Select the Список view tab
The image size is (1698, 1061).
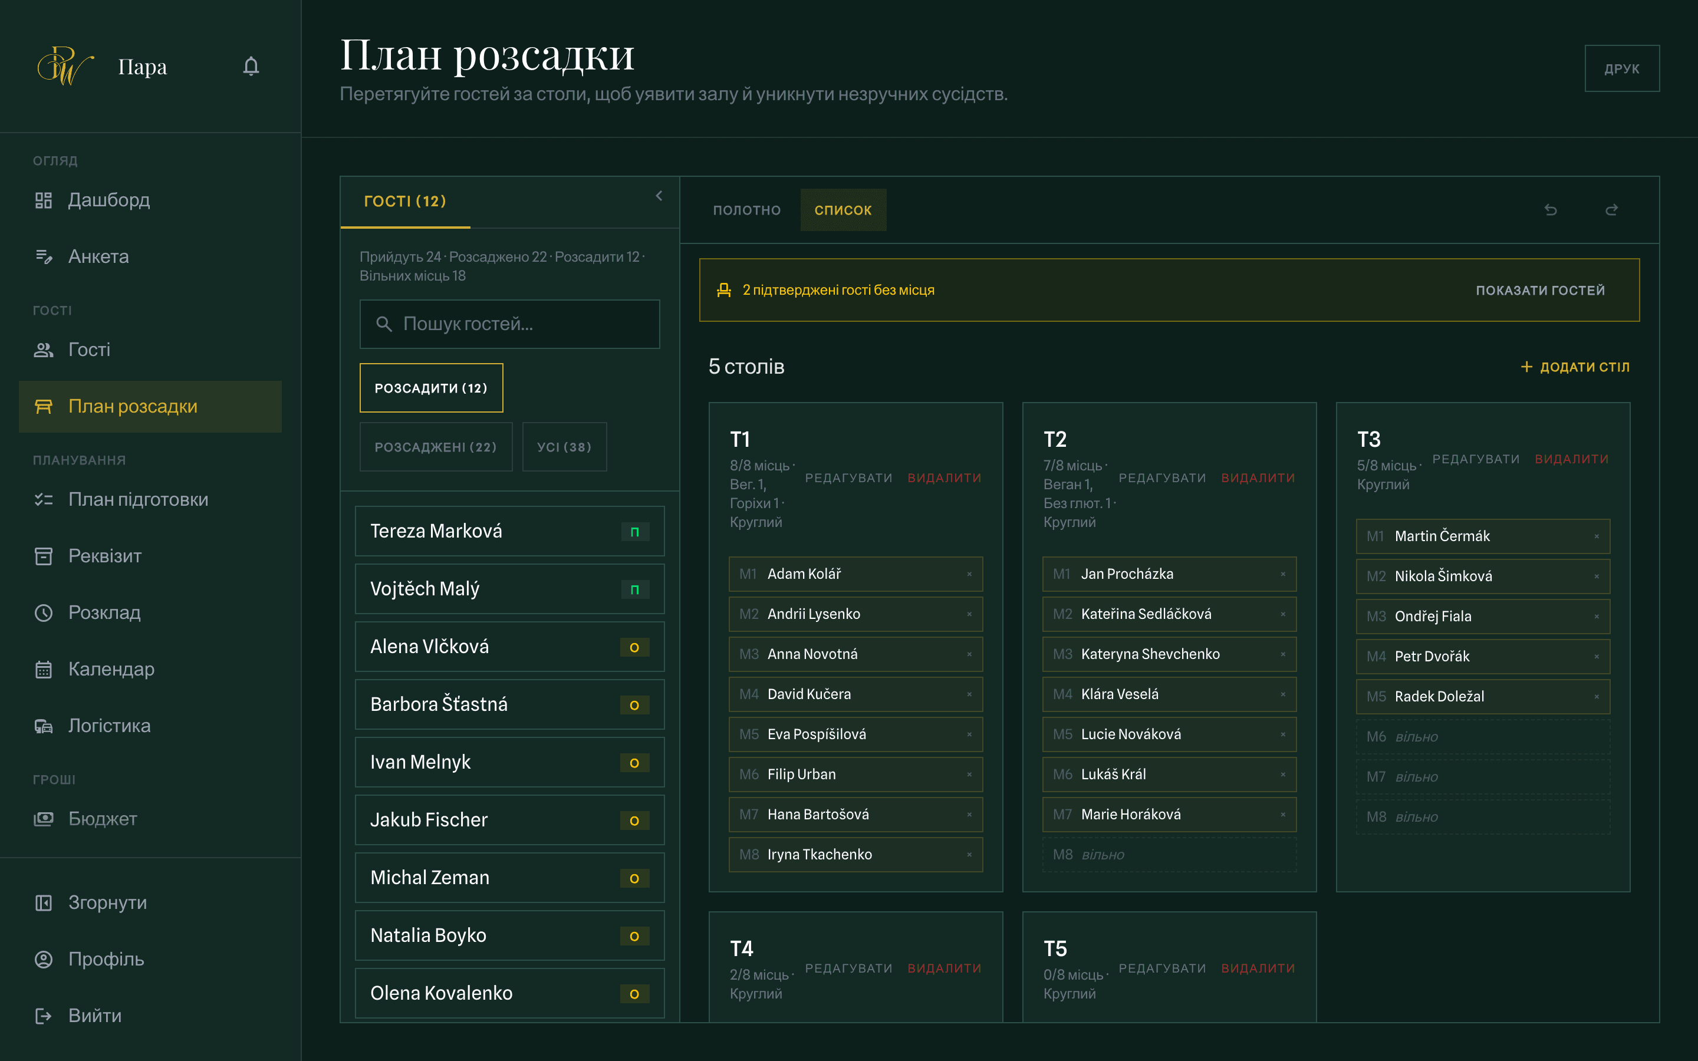[843, 210]
